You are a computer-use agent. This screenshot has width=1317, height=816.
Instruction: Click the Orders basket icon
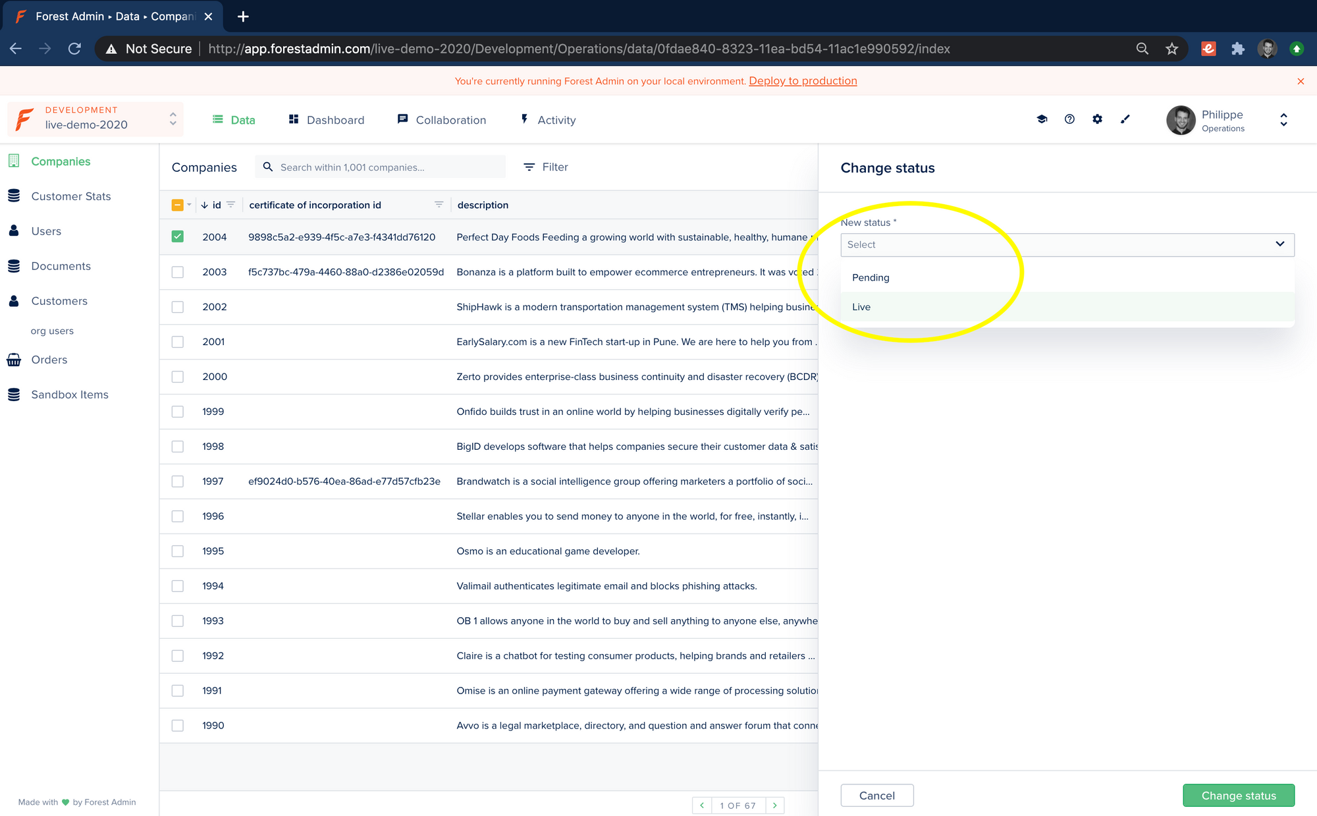(14, 360)
